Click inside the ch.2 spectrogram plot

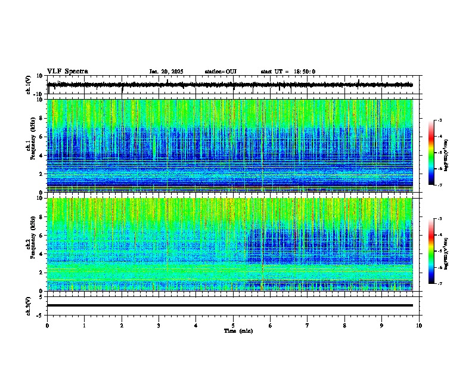click(x=230, y=245)
